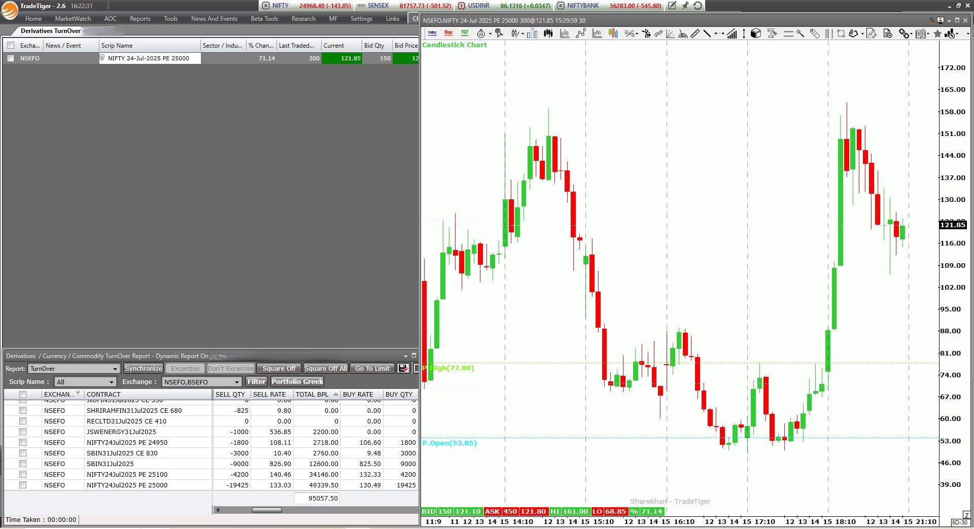This screenshot has width=974, height=529.
Task: Tick the SHRIRAMFIN31Jul2025 CE 680 checkbox
Action: pos(23,410)
